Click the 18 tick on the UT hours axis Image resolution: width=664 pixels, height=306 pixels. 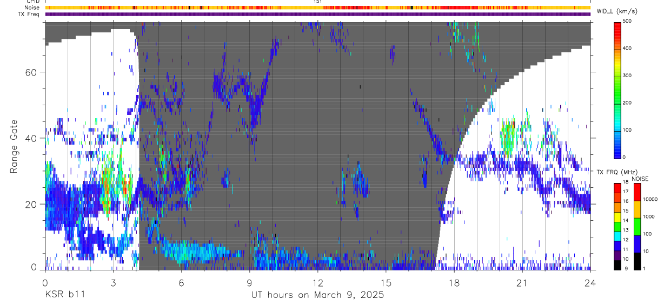tap(454, 282)
